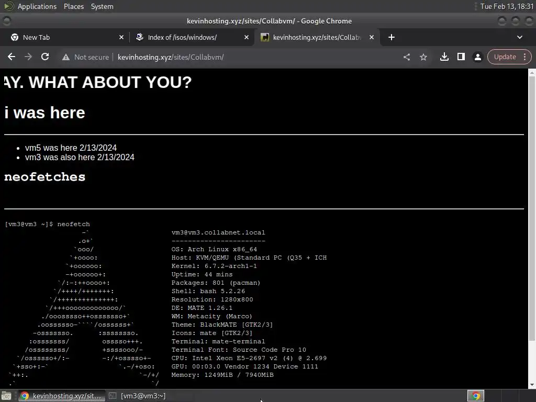Bookmark this page with the star
The image size is (536, 402).
click(x=423, y=57)
